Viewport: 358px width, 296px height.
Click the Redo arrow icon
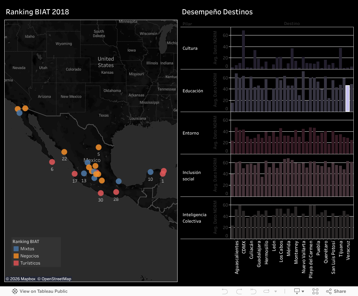tap(239, 291)
